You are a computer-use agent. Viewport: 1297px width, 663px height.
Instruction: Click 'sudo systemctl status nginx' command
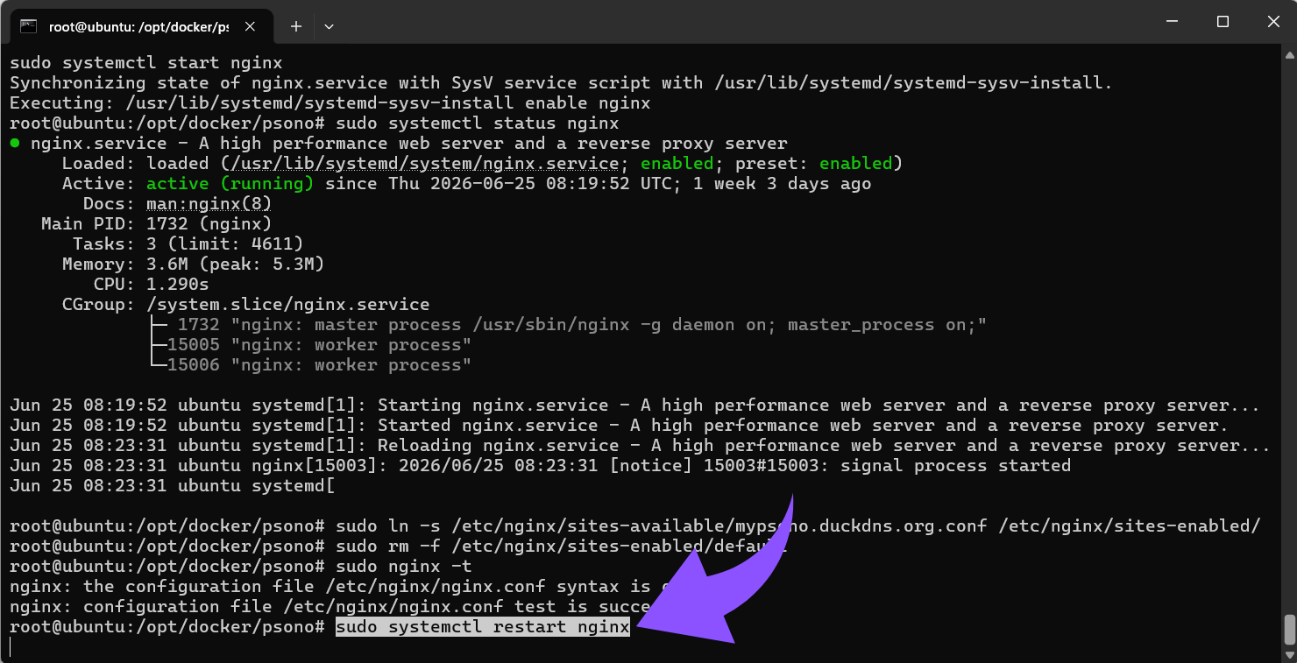pos(478,123)
